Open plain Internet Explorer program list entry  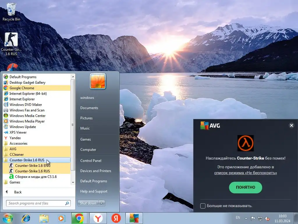click(x=37, y=99)
